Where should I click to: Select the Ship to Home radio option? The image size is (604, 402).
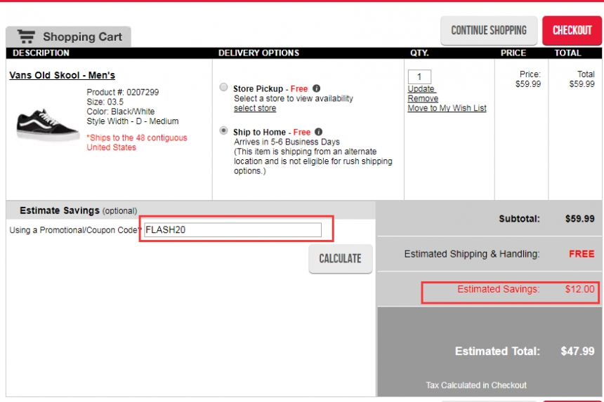point(223,130)
